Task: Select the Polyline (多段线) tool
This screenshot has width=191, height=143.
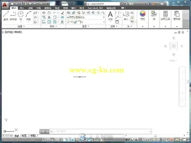Action: [13, 16]
